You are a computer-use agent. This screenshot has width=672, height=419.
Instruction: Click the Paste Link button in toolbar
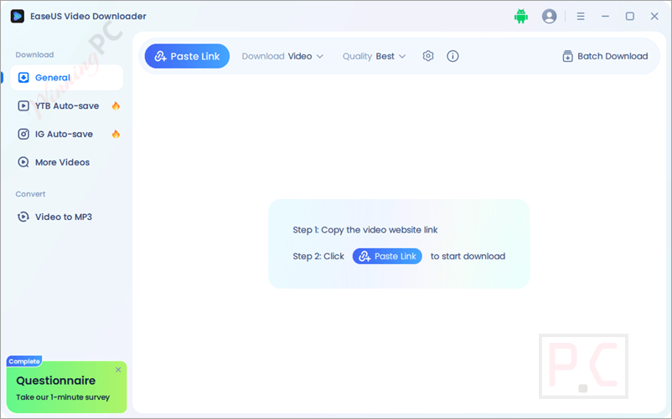(187, 56)
